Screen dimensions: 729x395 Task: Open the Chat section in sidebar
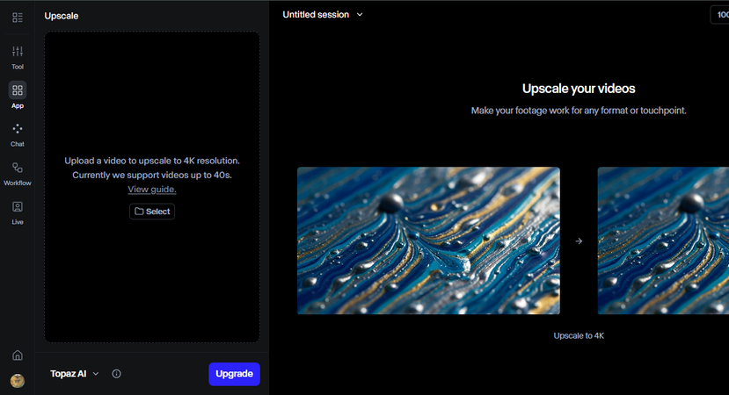(18, 134)
